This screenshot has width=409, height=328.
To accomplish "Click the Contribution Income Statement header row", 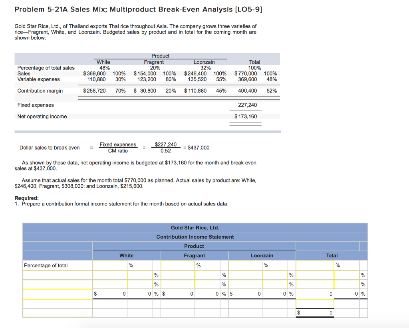I will [195, 237].
